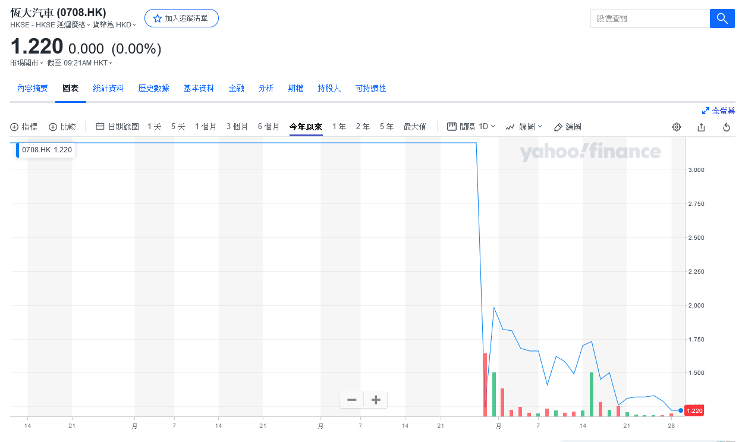The image size is (742, 442).
Task: Click the 指標 indicators label
Action: (30, 127)
